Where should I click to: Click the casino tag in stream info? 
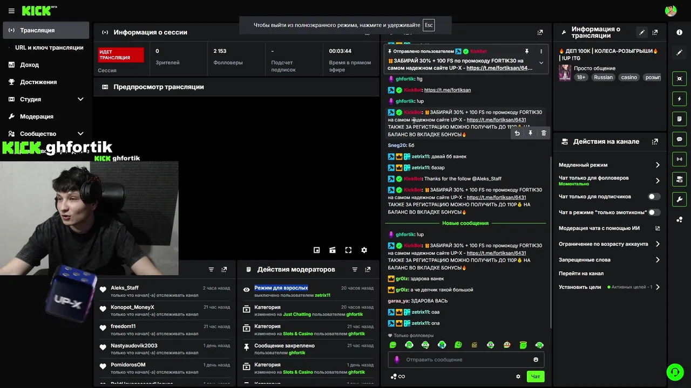[629, 78]
